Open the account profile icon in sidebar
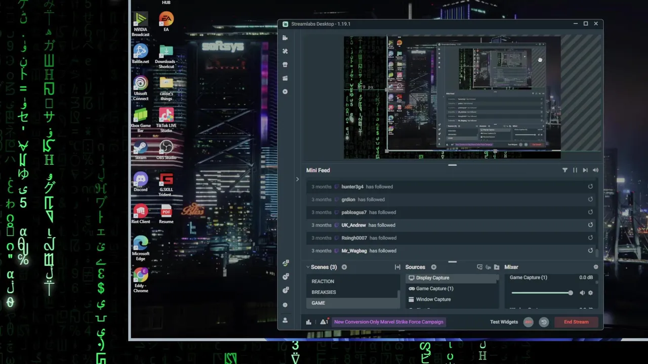The height and width of the screenshot is (364, 648). (285, 320)
